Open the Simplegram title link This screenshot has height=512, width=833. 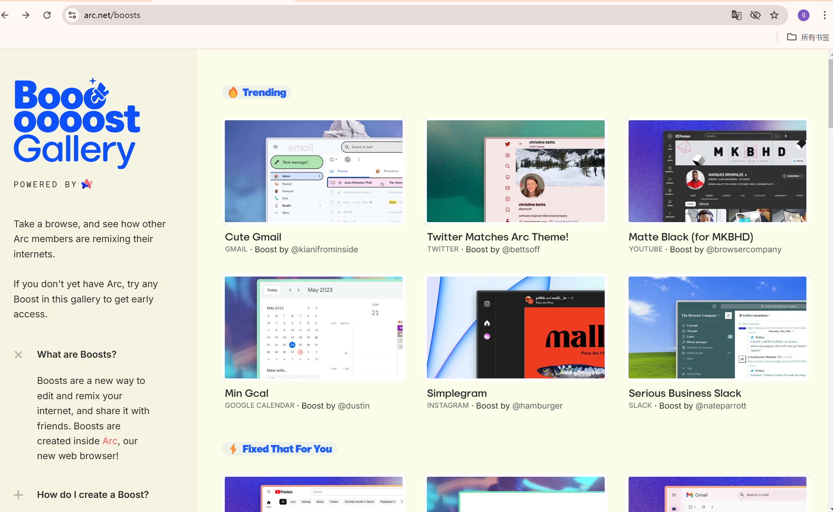pos(457,393)
